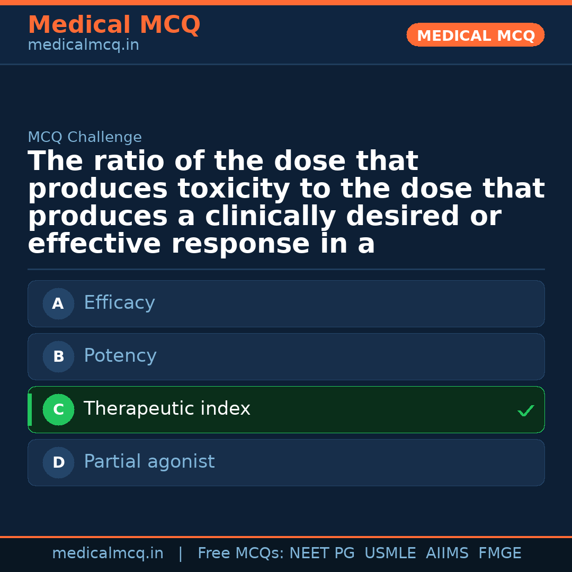Click the green accent bar on option C
Viewport: 572px width, 572px height.
coord(30,410)
